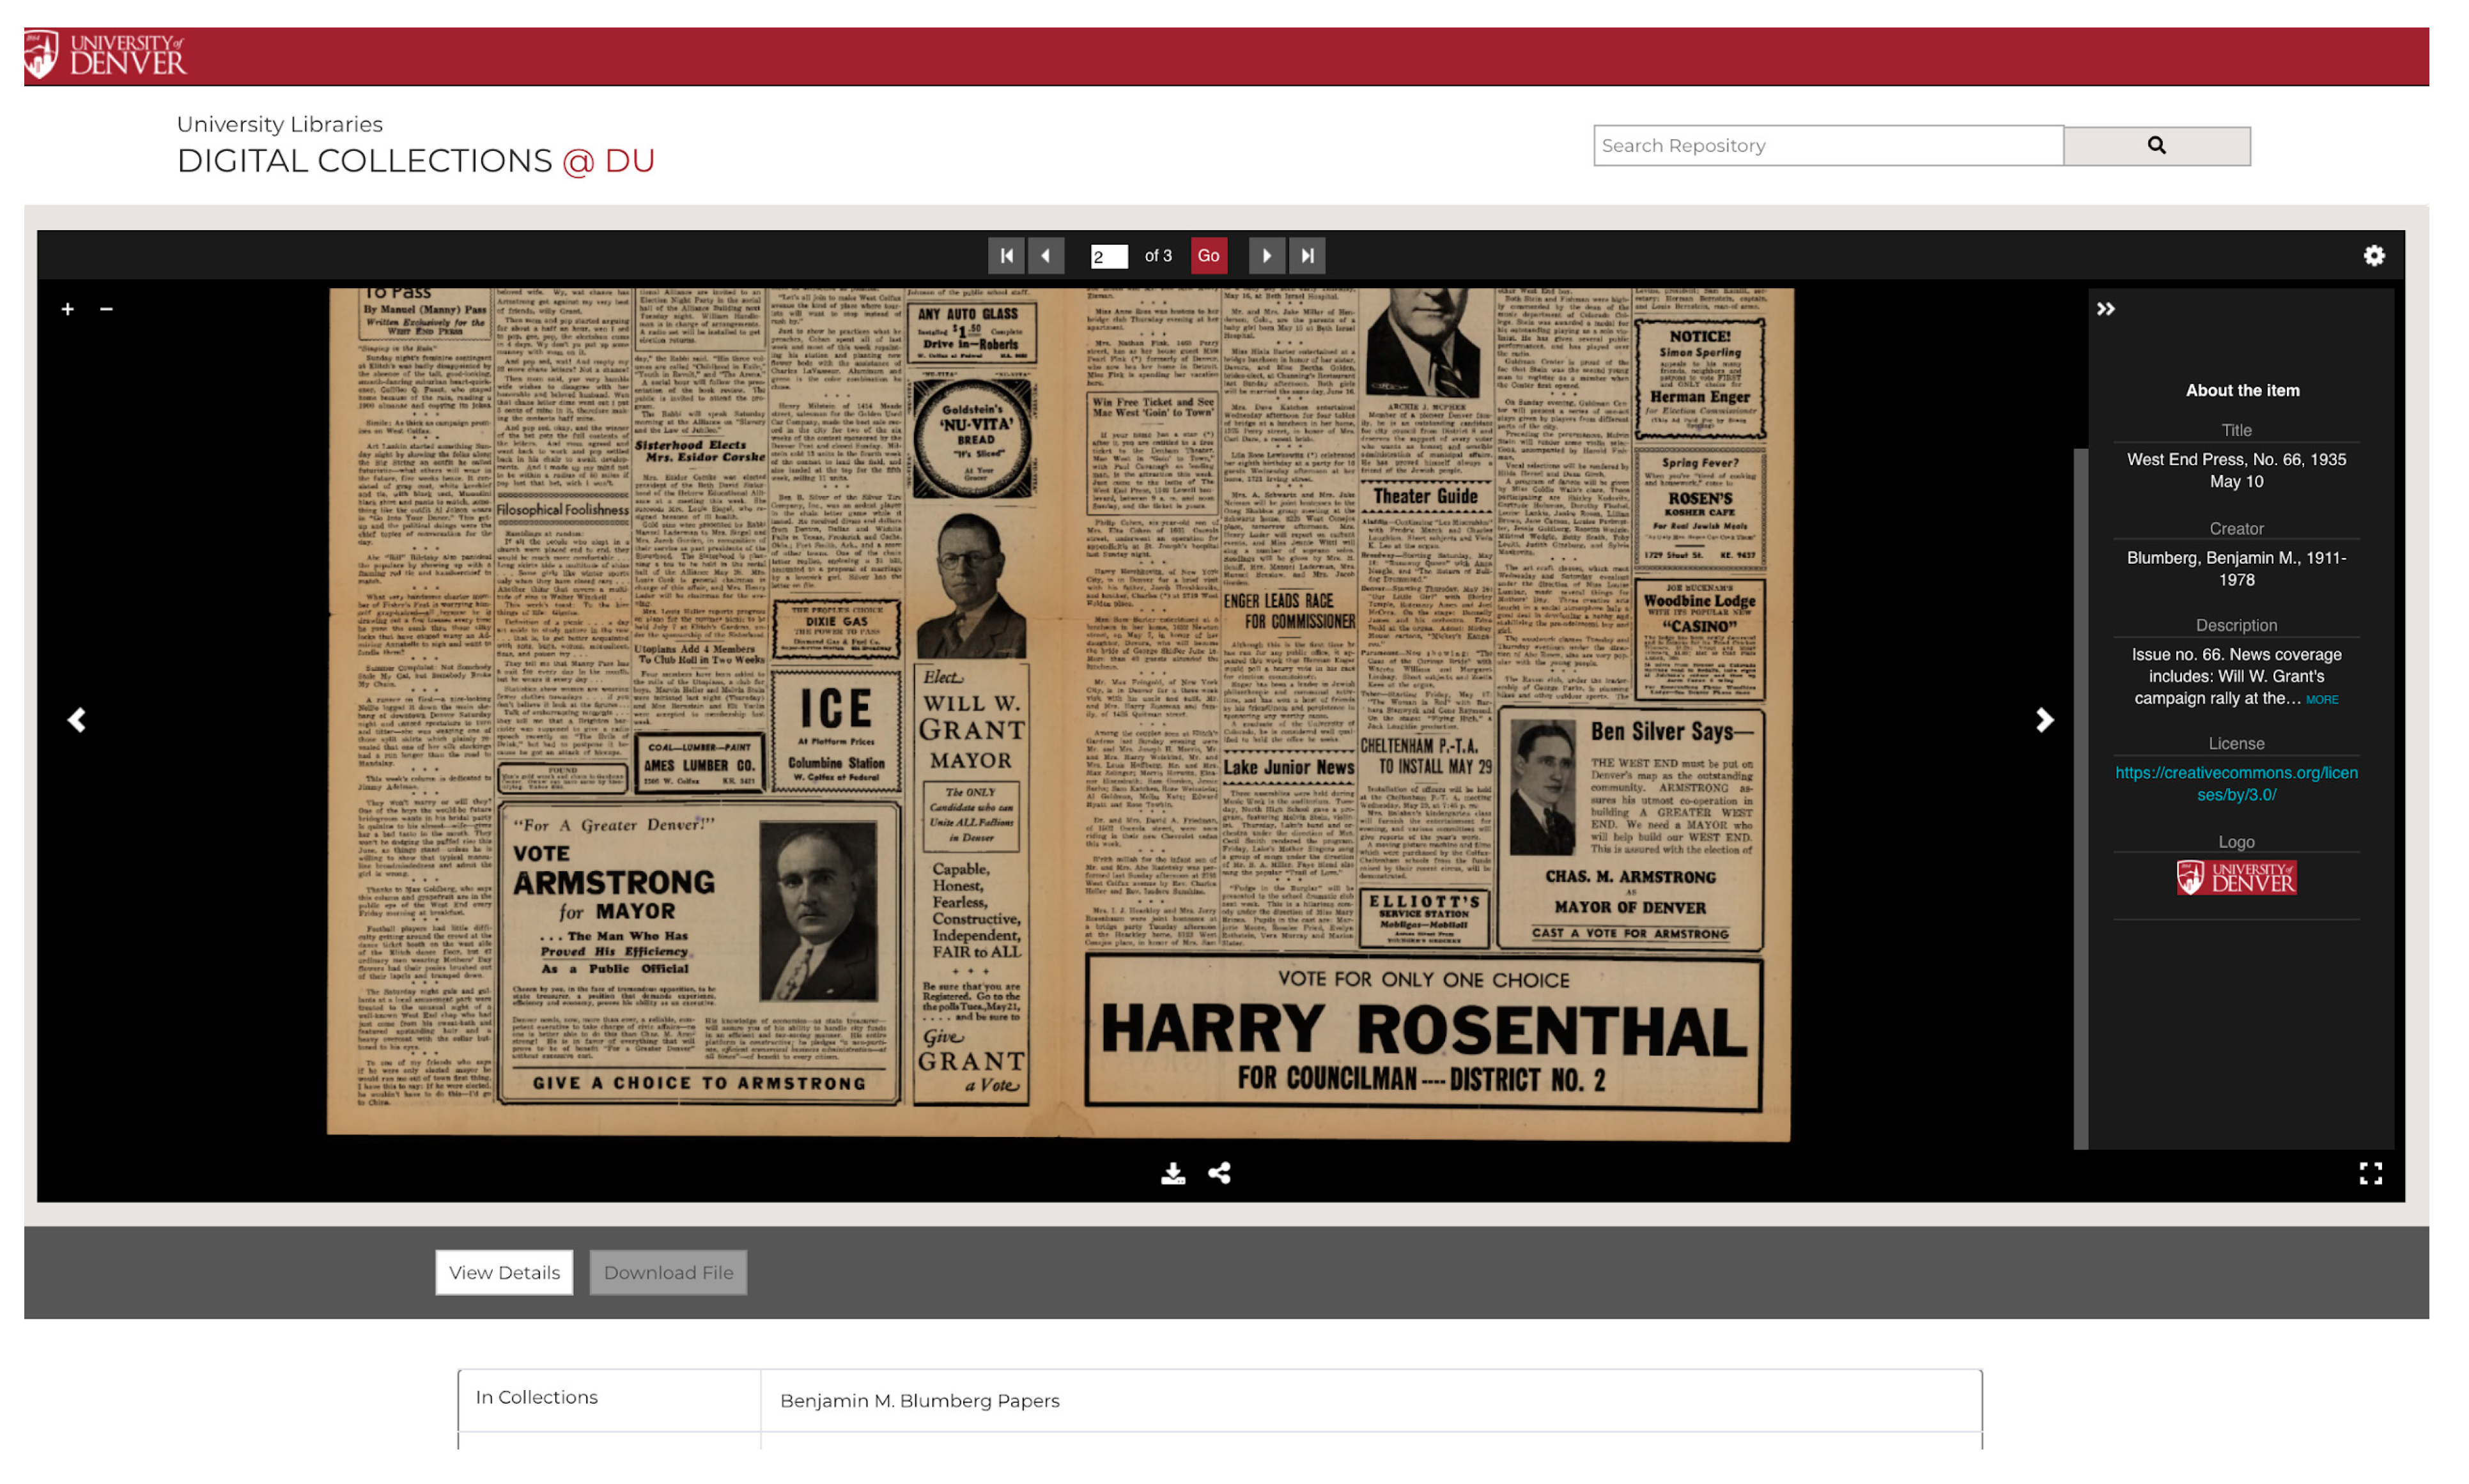
Task: Zoom out with the minus icon
Action: coord(106,309)
